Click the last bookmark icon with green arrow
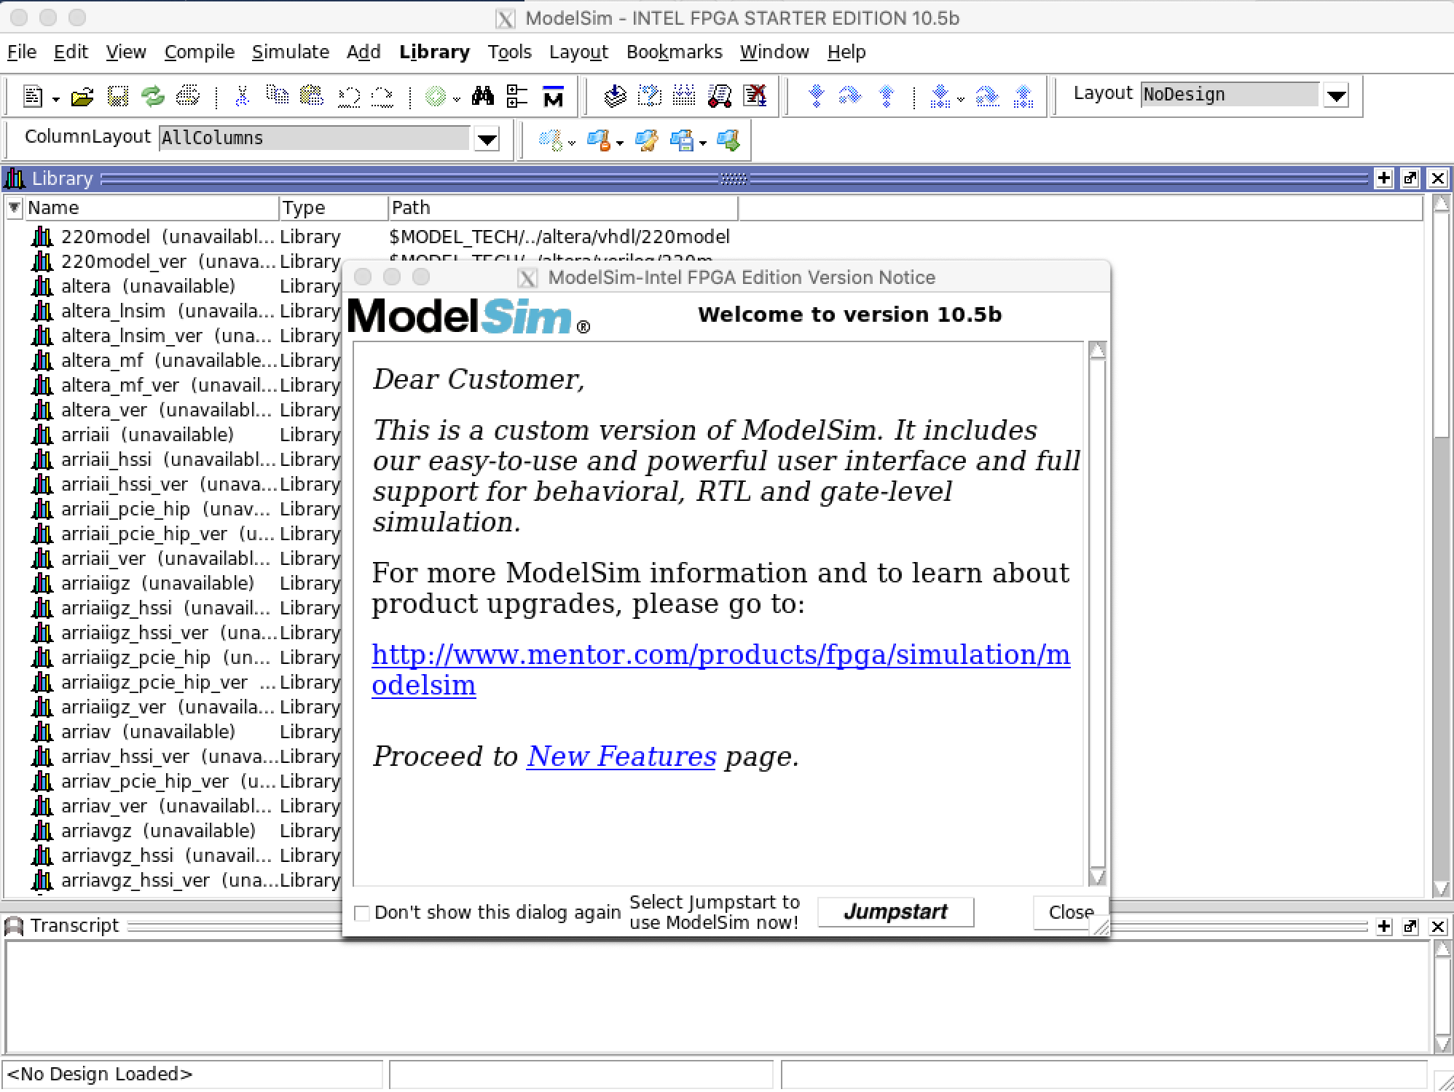This screenshot has height=1092, width=1454. click(728, 140)
